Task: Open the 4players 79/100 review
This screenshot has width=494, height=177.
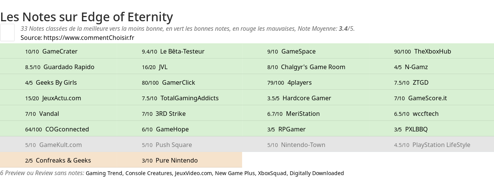Action: click(x=289, y=82)
